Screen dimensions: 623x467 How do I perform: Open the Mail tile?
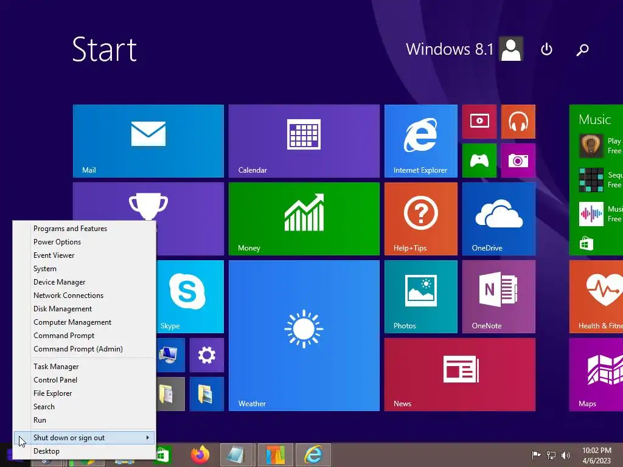148,141
